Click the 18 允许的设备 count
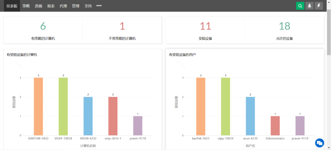The width and height of the screenshot is (331, 150). (x=284, y=26)
